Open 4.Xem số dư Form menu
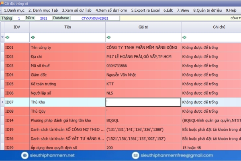Viewport: 241px width, 161px height. 111,10
